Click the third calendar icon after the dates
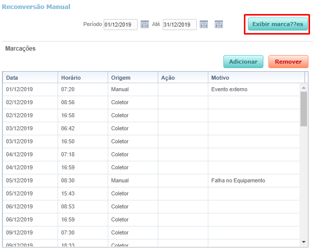Viewport: 313px width, 250px height. click(x=219, y=24)
